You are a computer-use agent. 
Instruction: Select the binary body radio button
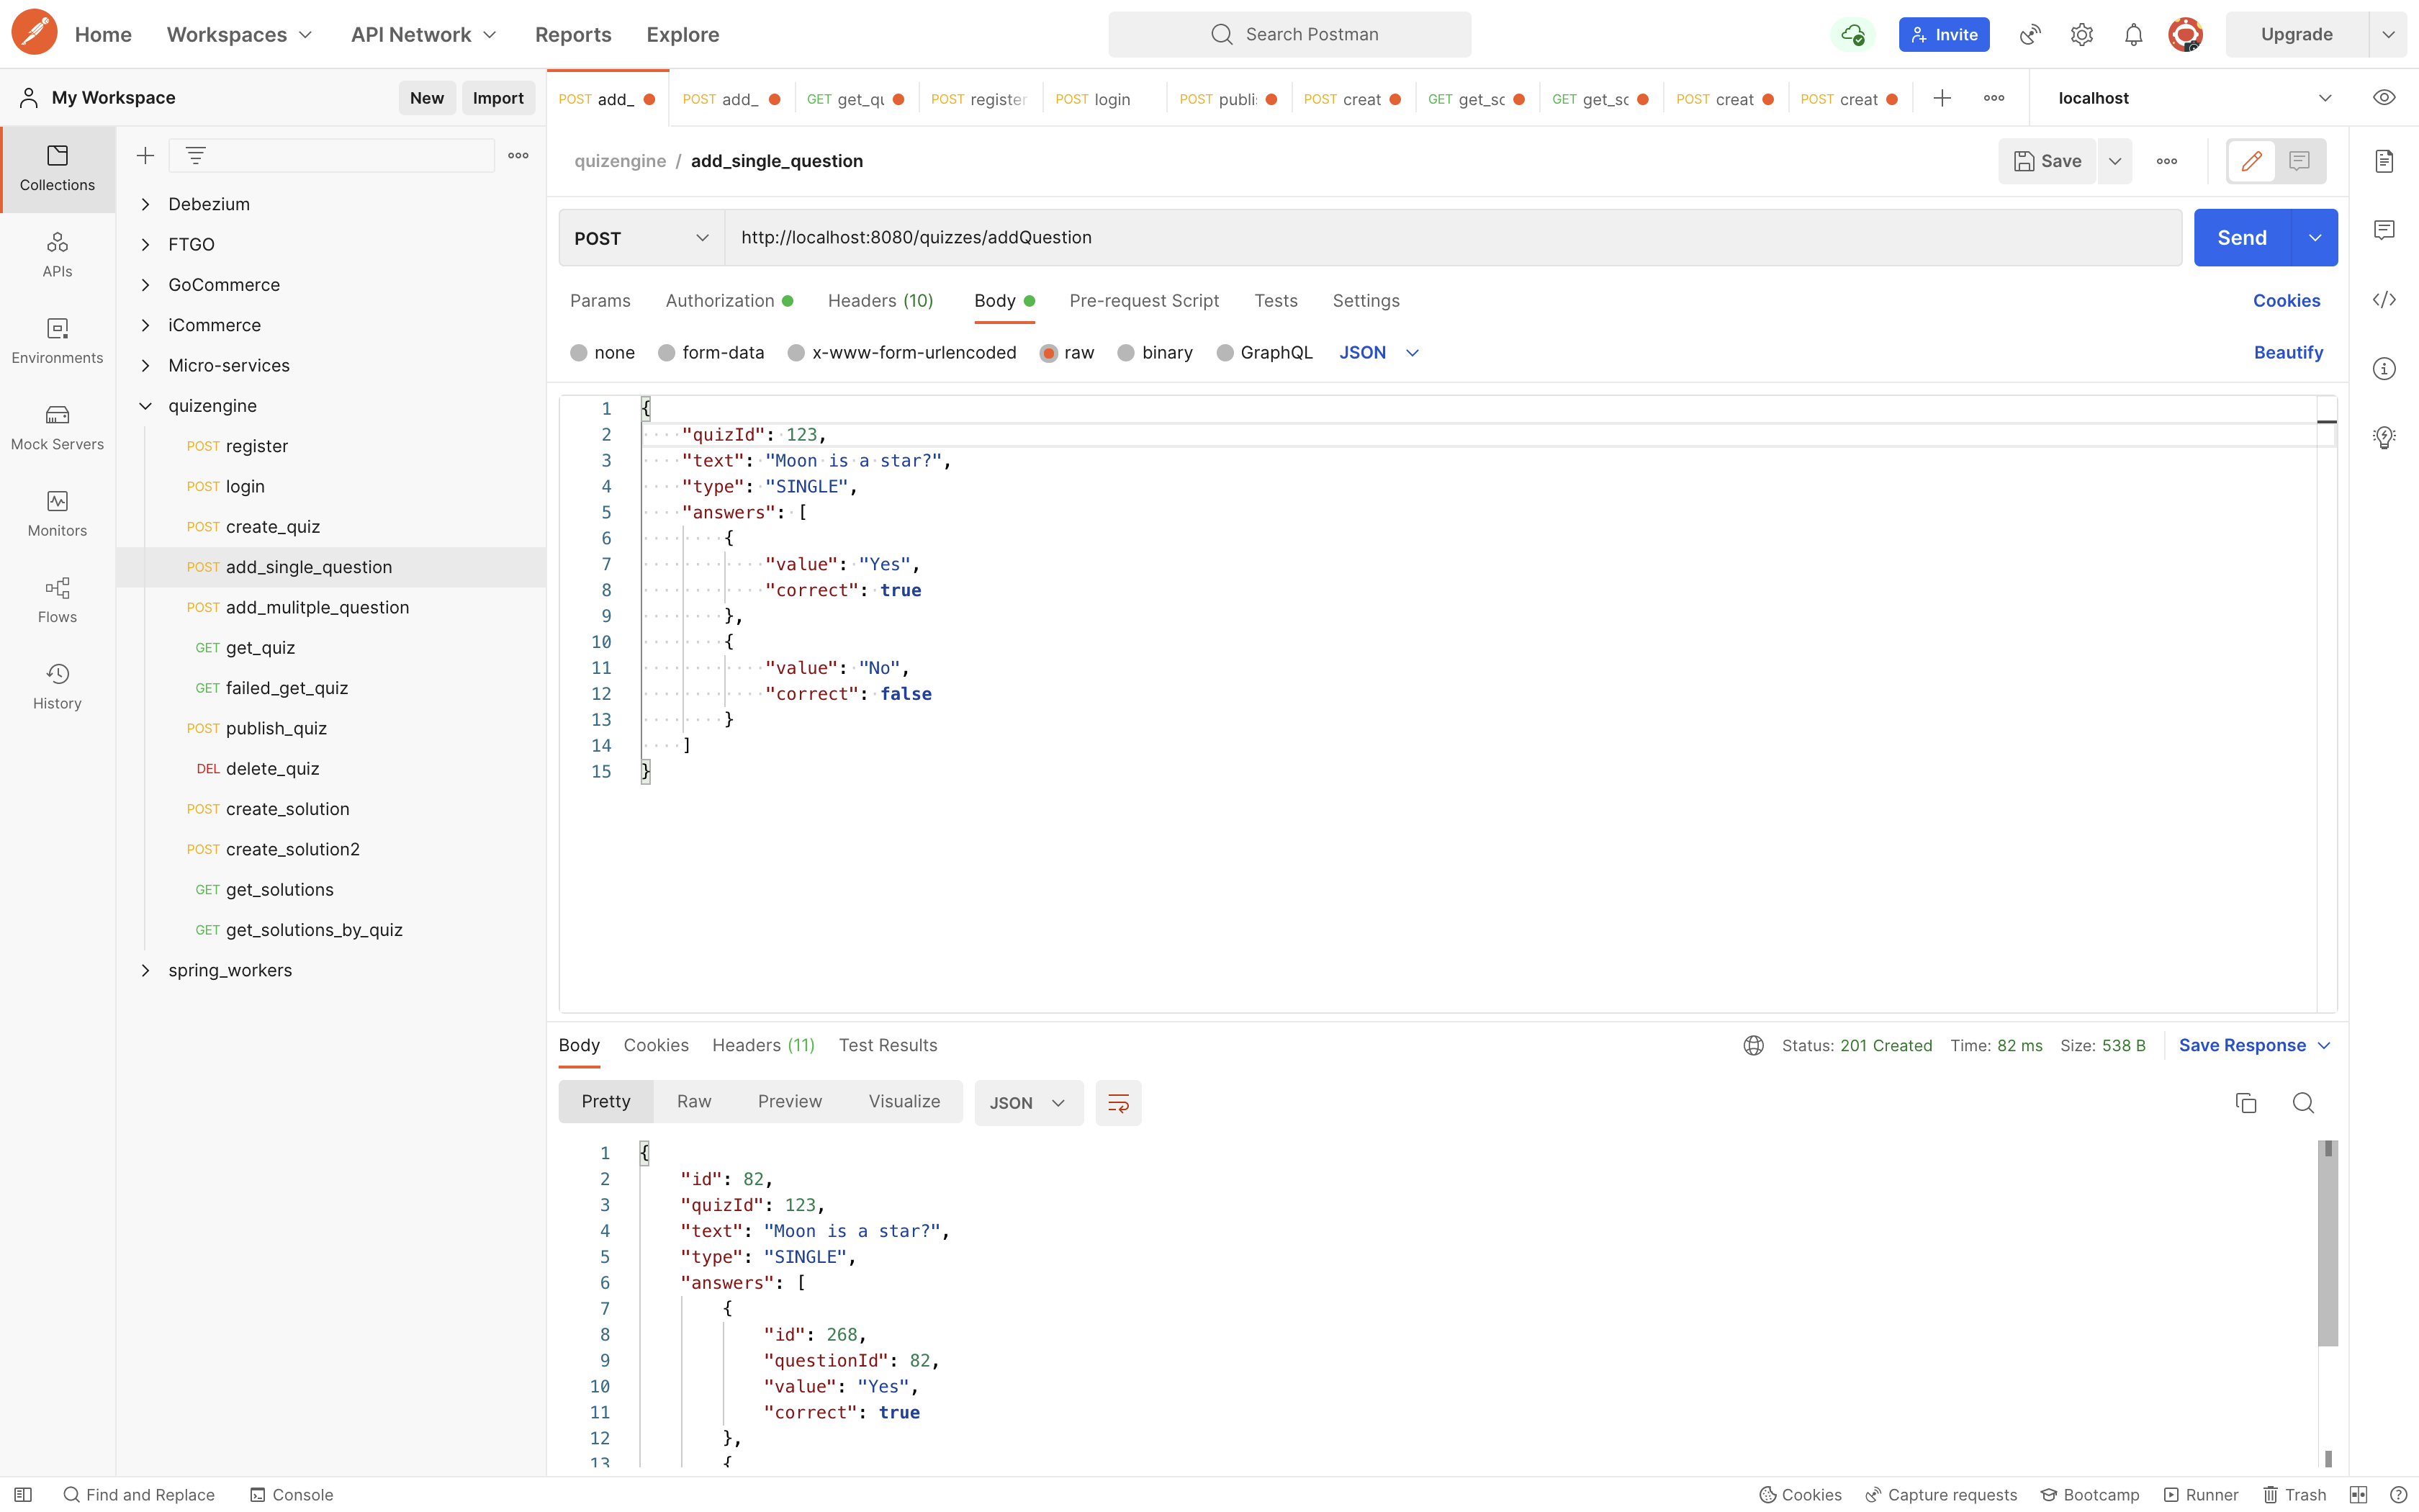[x=1125, y=353]
